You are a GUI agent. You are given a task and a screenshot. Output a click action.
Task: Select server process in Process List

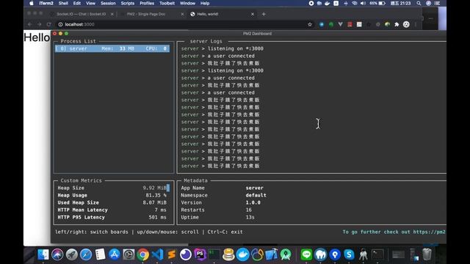pos(112,48)
